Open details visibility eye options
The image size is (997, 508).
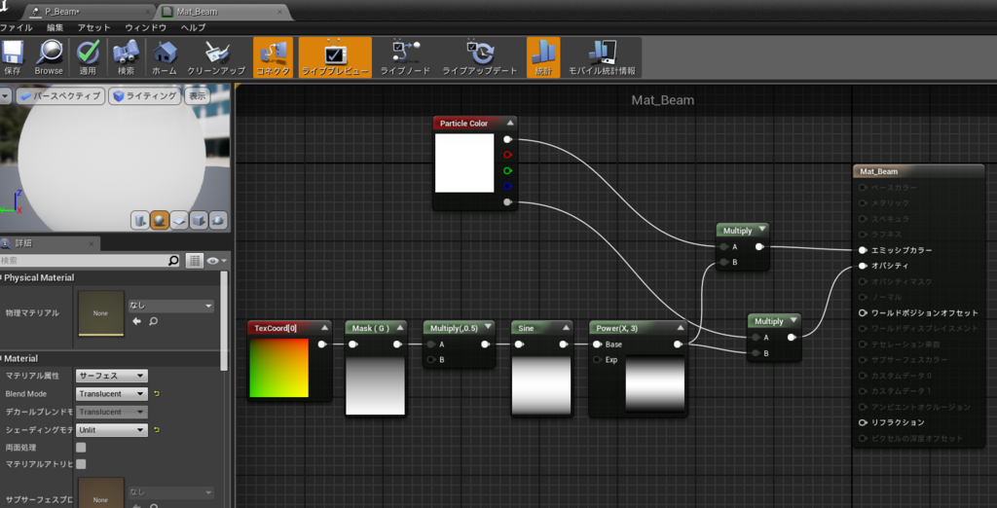[216, 261]
